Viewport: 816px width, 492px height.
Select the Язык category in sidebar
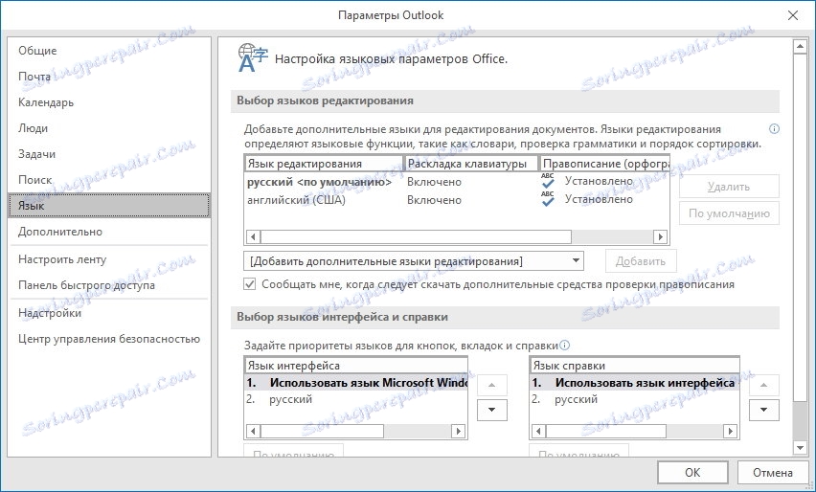109,206
